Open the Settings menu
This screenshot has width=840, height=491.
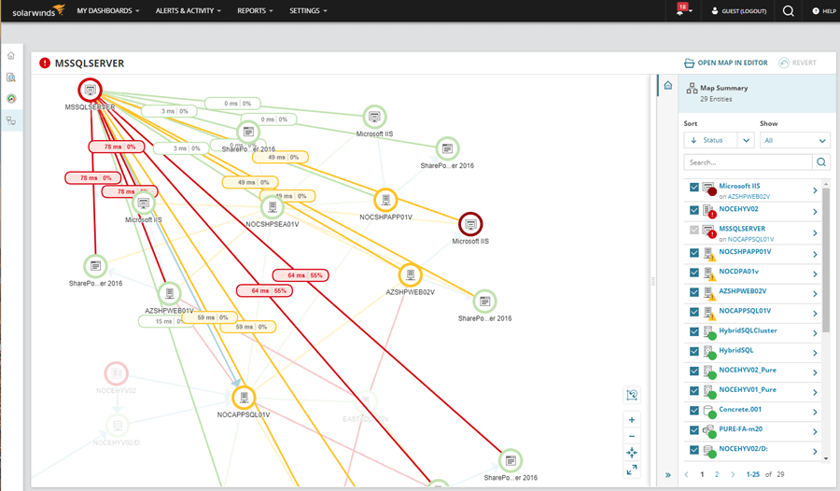(x=308, y=10)
